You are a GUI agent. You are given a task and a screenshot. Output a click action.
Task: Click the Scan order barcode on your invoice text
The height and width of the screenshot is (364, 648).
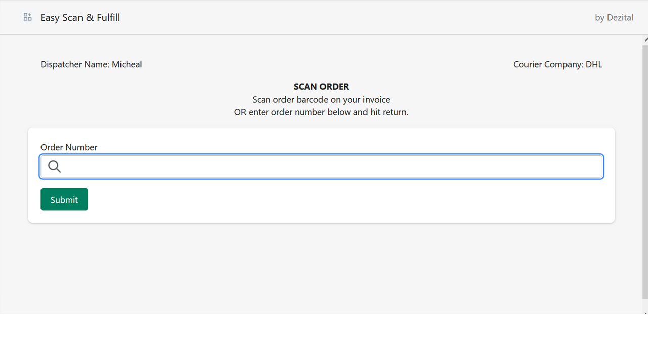pyautogui.click(x=321, y=100)
